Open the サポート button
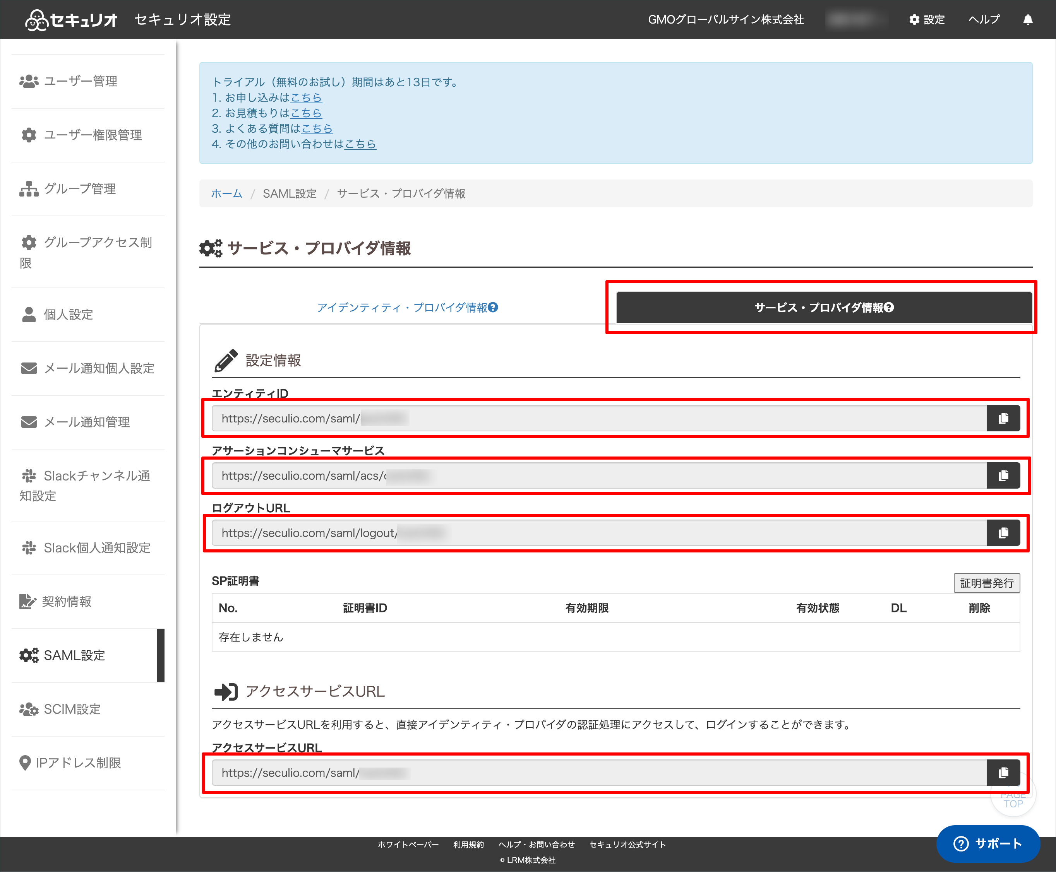 [x=987, y=843]
